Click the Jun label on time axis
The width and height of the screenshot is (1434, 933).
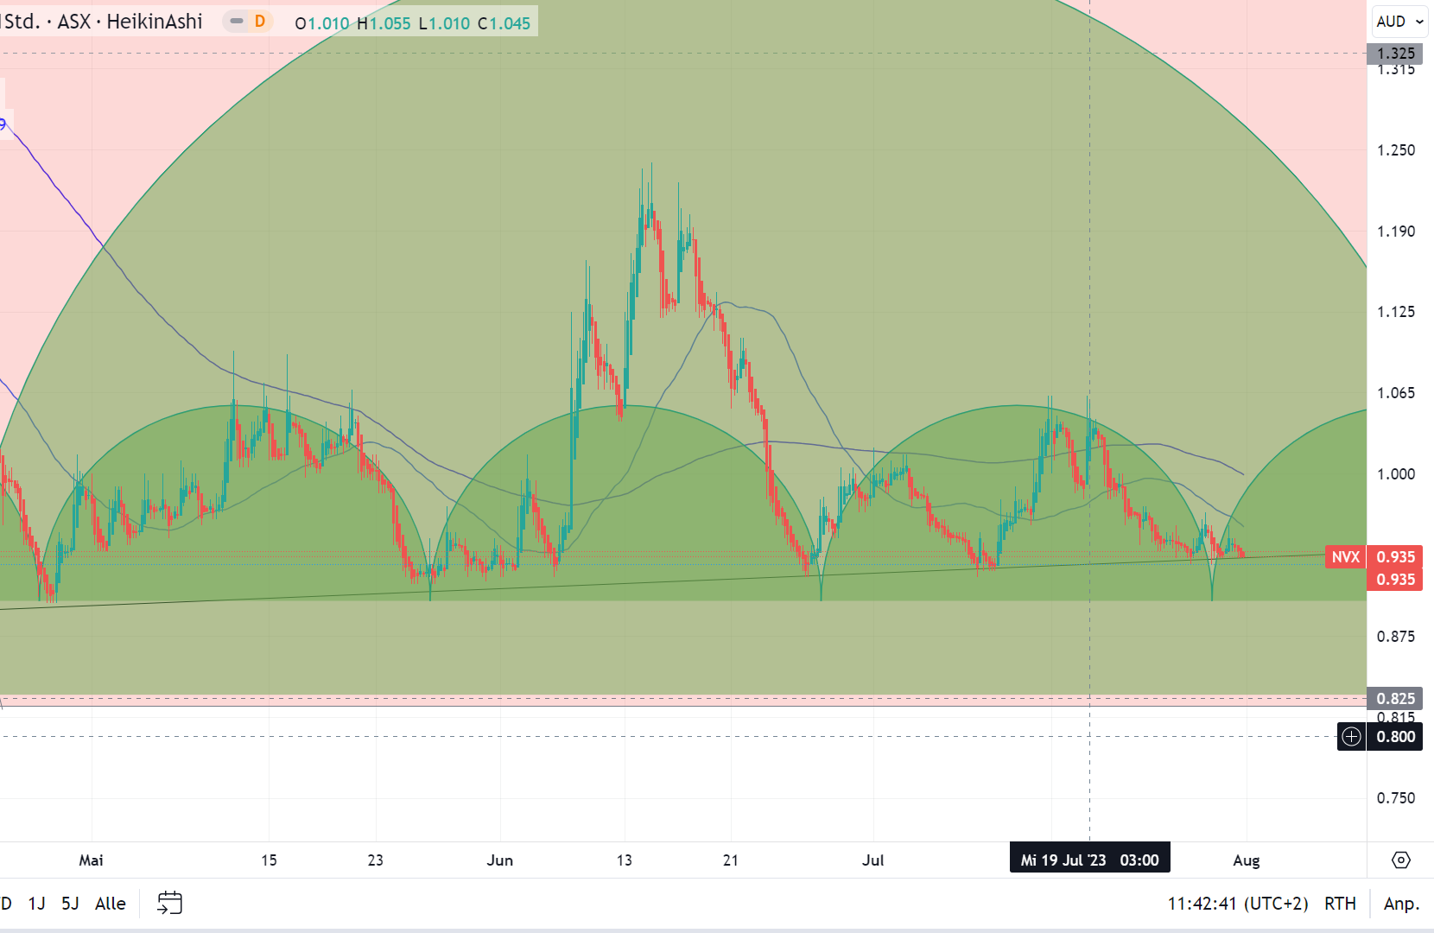[x=499, y=860]
